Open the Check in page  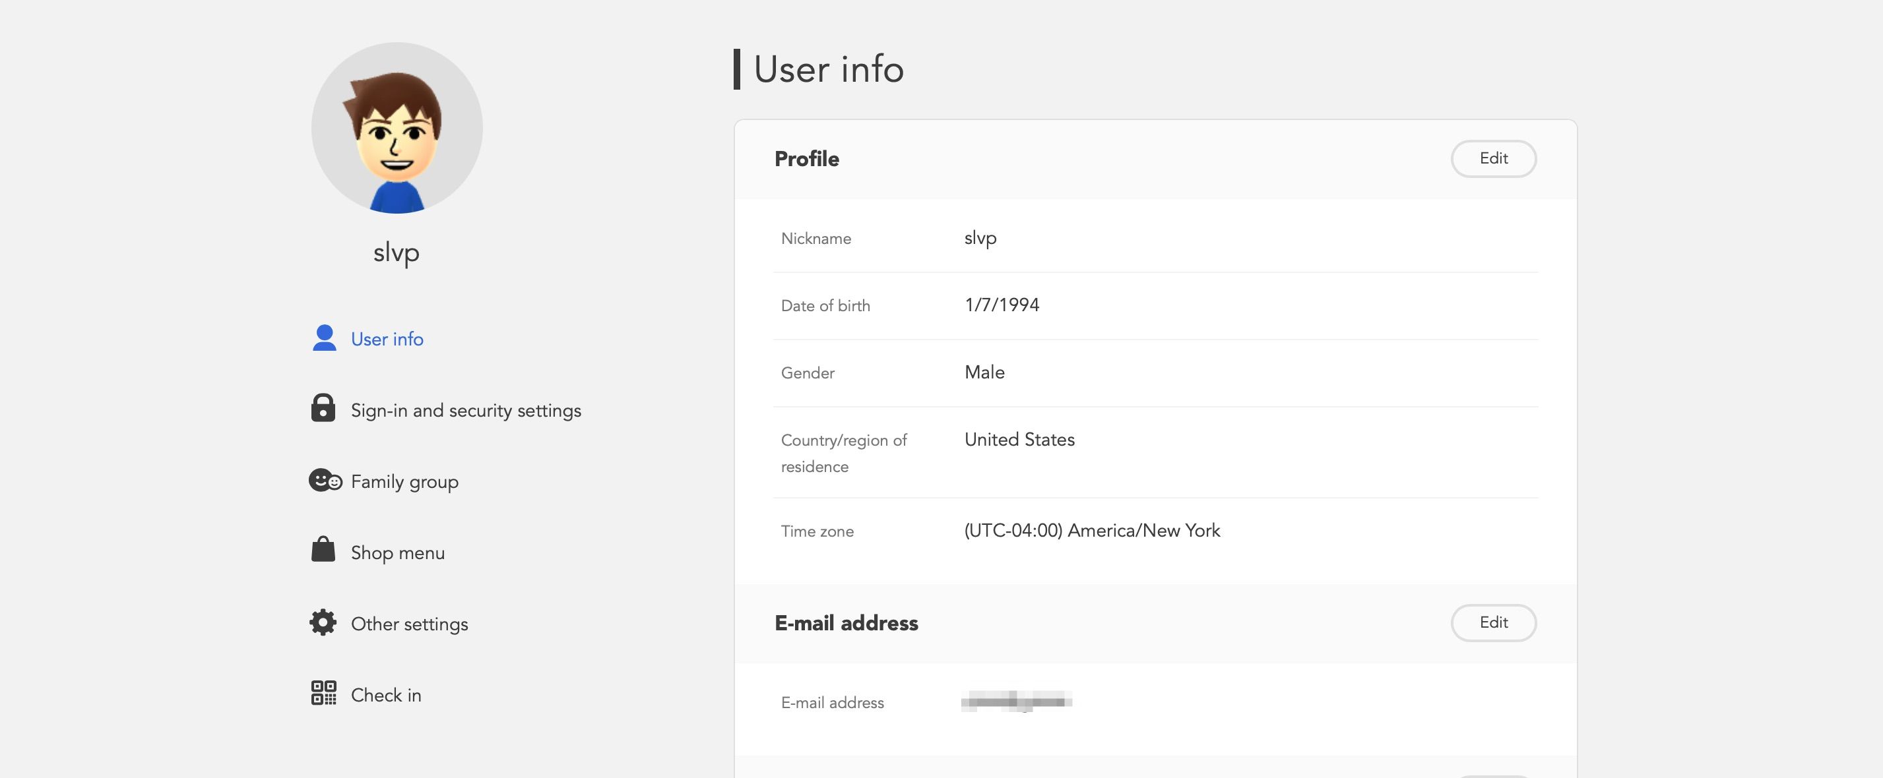(x=386, y=695)
